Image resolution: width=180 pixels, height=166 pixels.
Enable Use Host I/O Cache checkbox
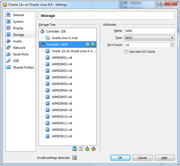[126, 52]
